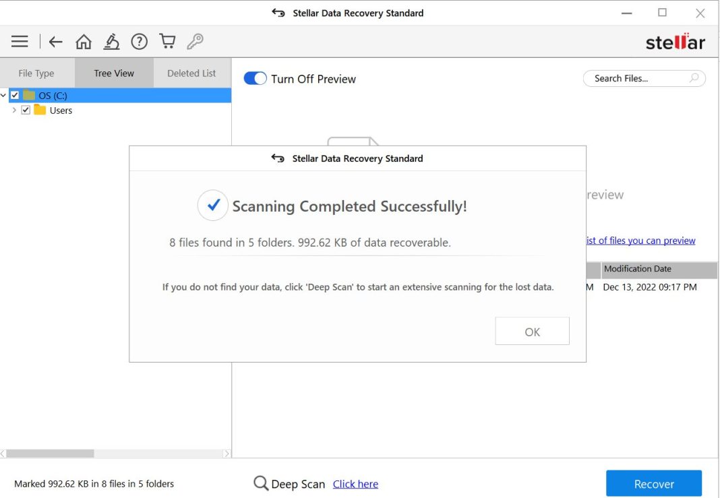Sort by the Modification Date column header
The height and width of the screenshot is (498, 720).
point(637,269)
